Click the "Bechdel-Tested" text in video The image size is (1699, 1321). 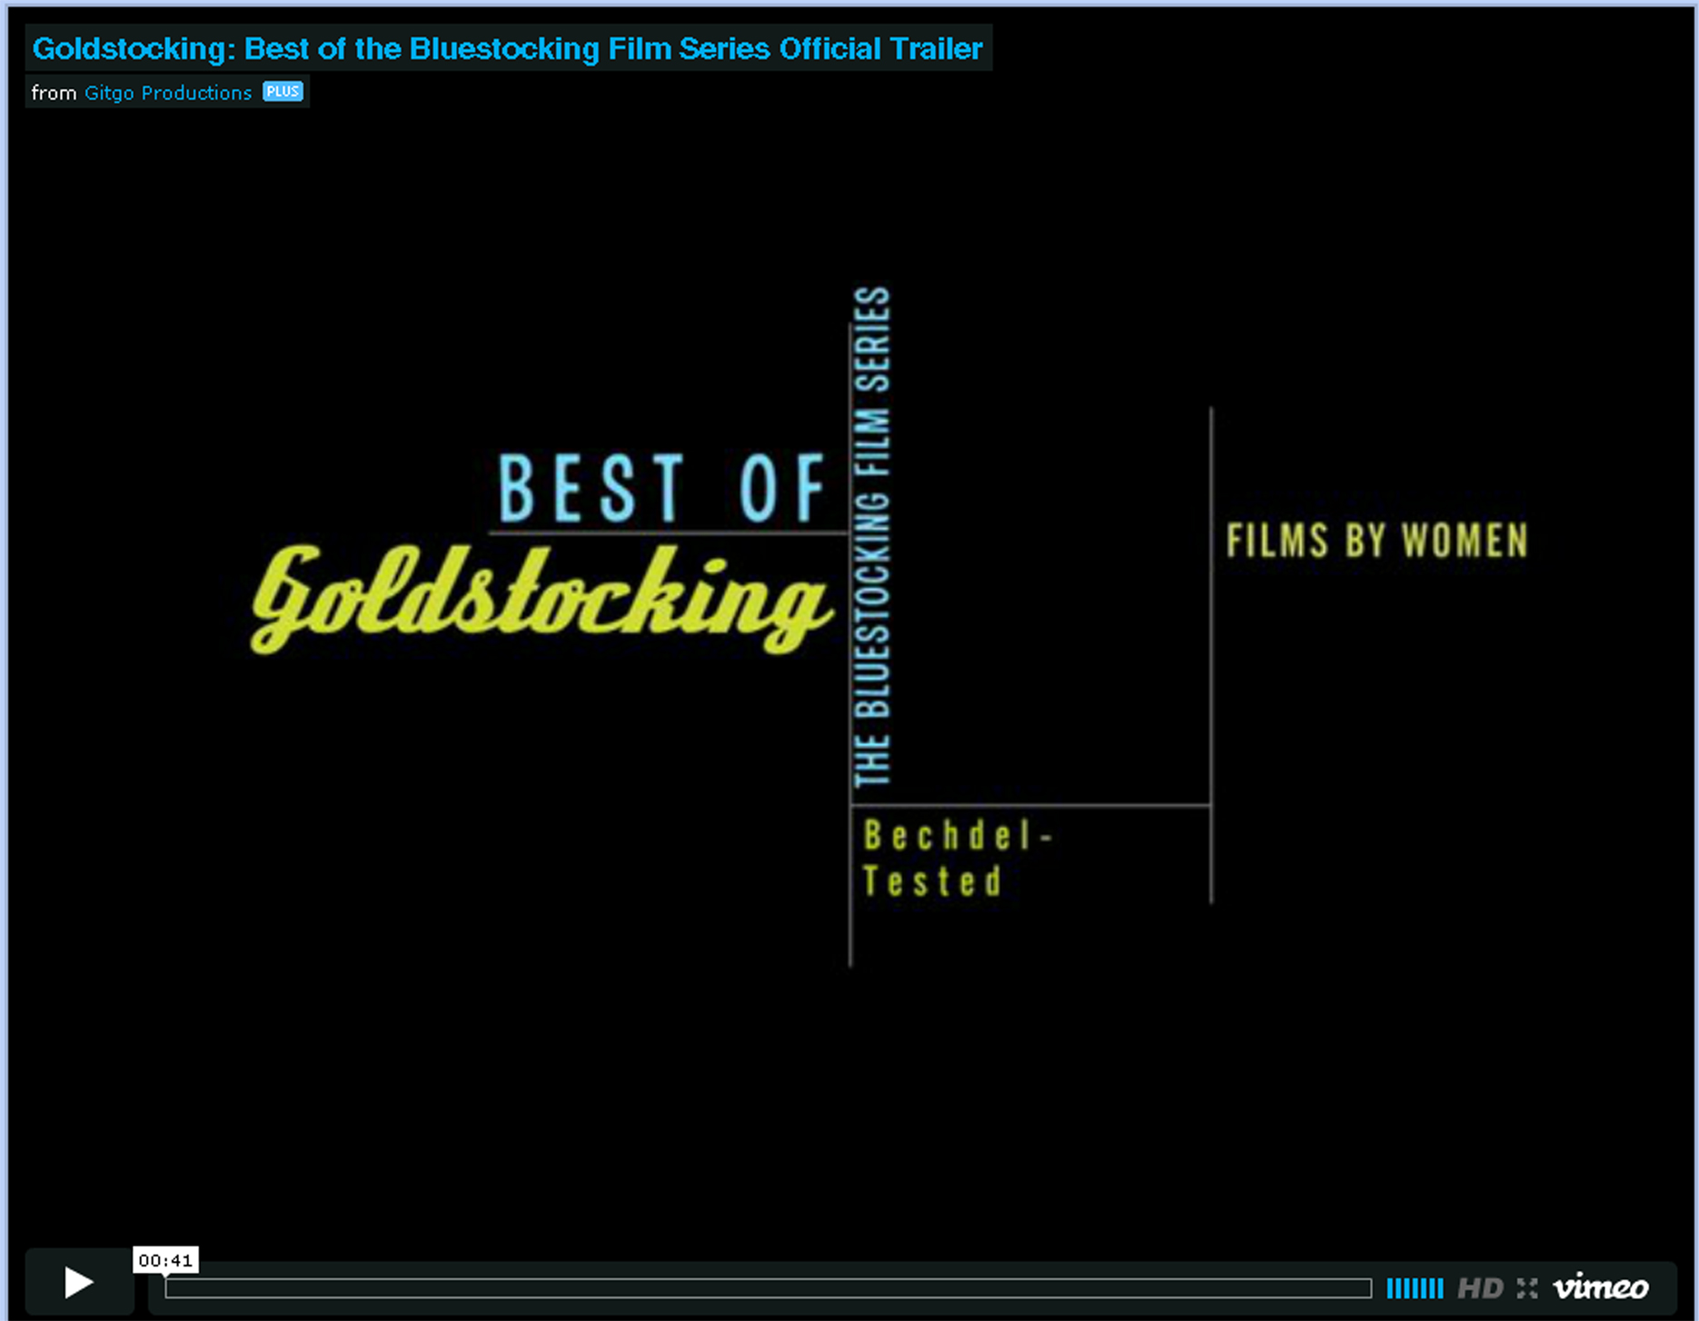pos(954,858)
